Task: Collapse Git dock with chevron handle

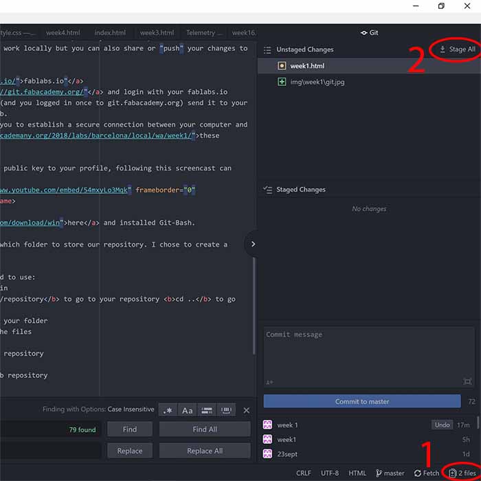Action: click(x=253, y=244)
